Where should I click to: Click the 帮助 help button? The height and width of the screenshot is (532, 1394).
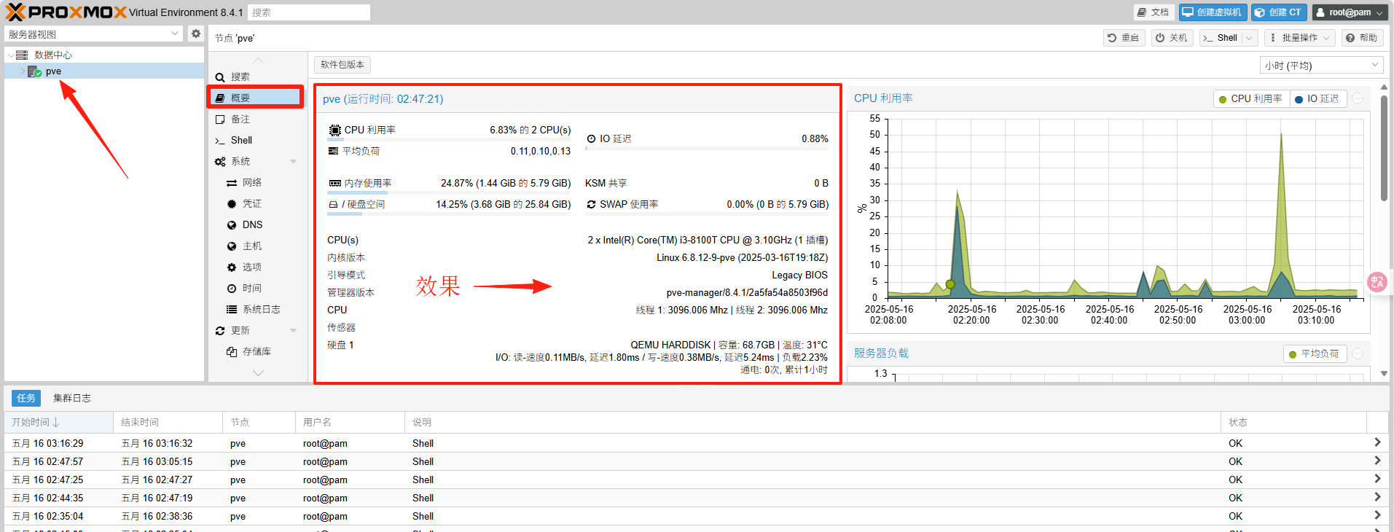(x=1362, y=38)
